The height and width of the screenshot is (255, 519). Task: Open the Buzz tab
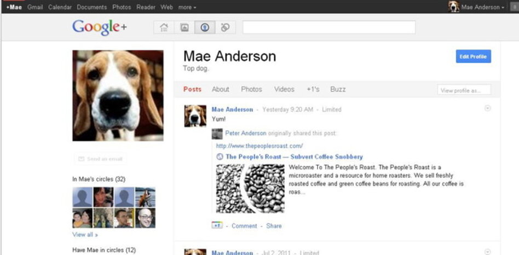[x=338, y=89]
